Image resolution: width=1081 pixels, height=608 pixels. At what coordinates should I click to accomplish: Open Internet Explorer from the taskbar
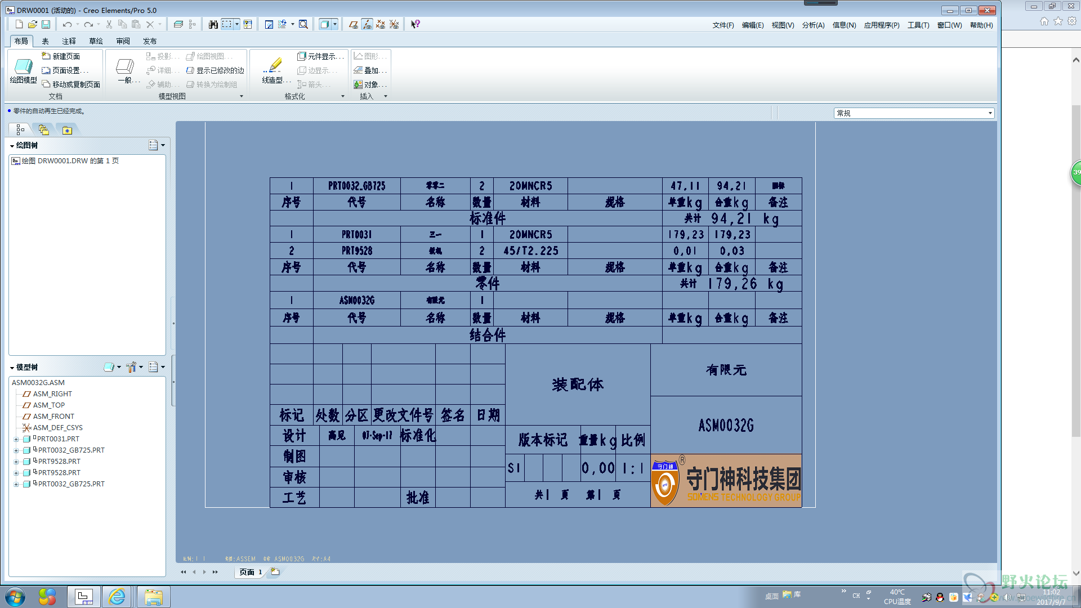117,597
